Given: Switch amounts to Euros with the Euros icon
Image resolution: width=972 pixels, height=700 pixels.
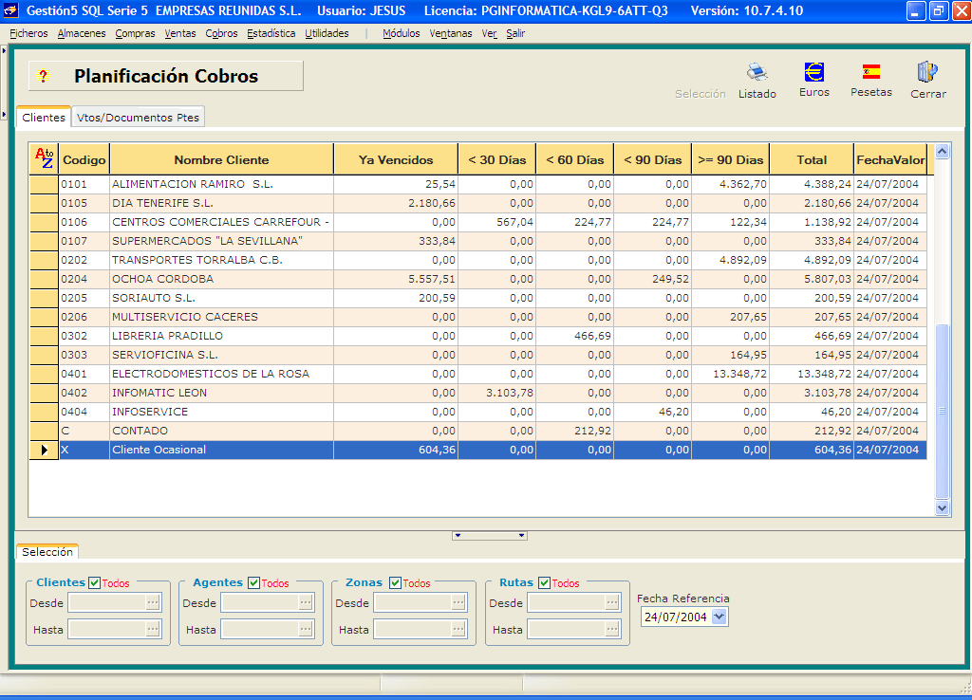Looking at the screenshot, I should [813, 72].
